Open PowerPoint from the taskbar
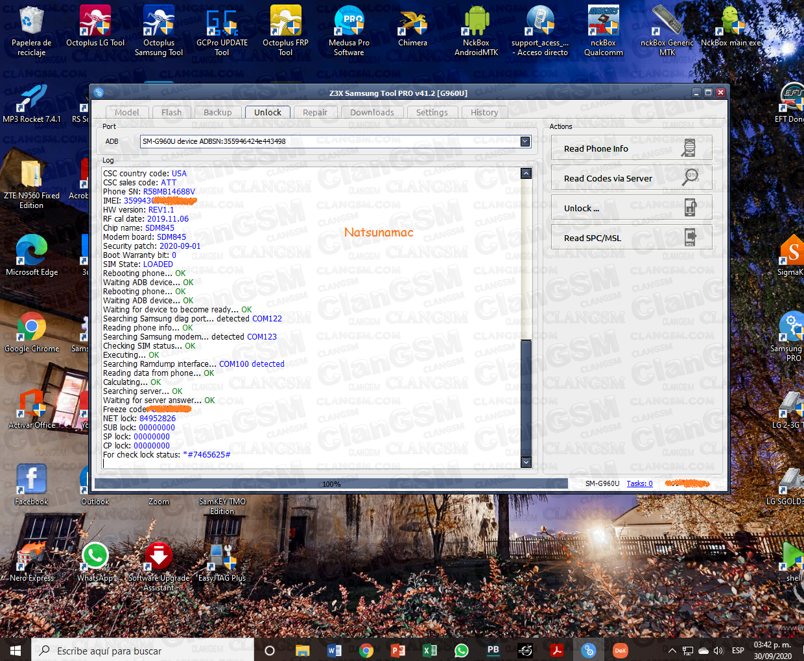804x661 pixels. [398, 650]
